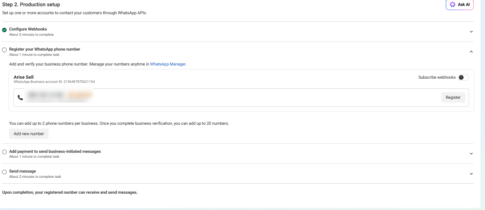Click the About 3 minutes to complete text

pyautogui.click(x=32, y=35)
